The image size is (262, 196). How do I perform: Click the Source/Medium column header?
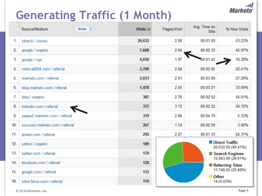35,29
